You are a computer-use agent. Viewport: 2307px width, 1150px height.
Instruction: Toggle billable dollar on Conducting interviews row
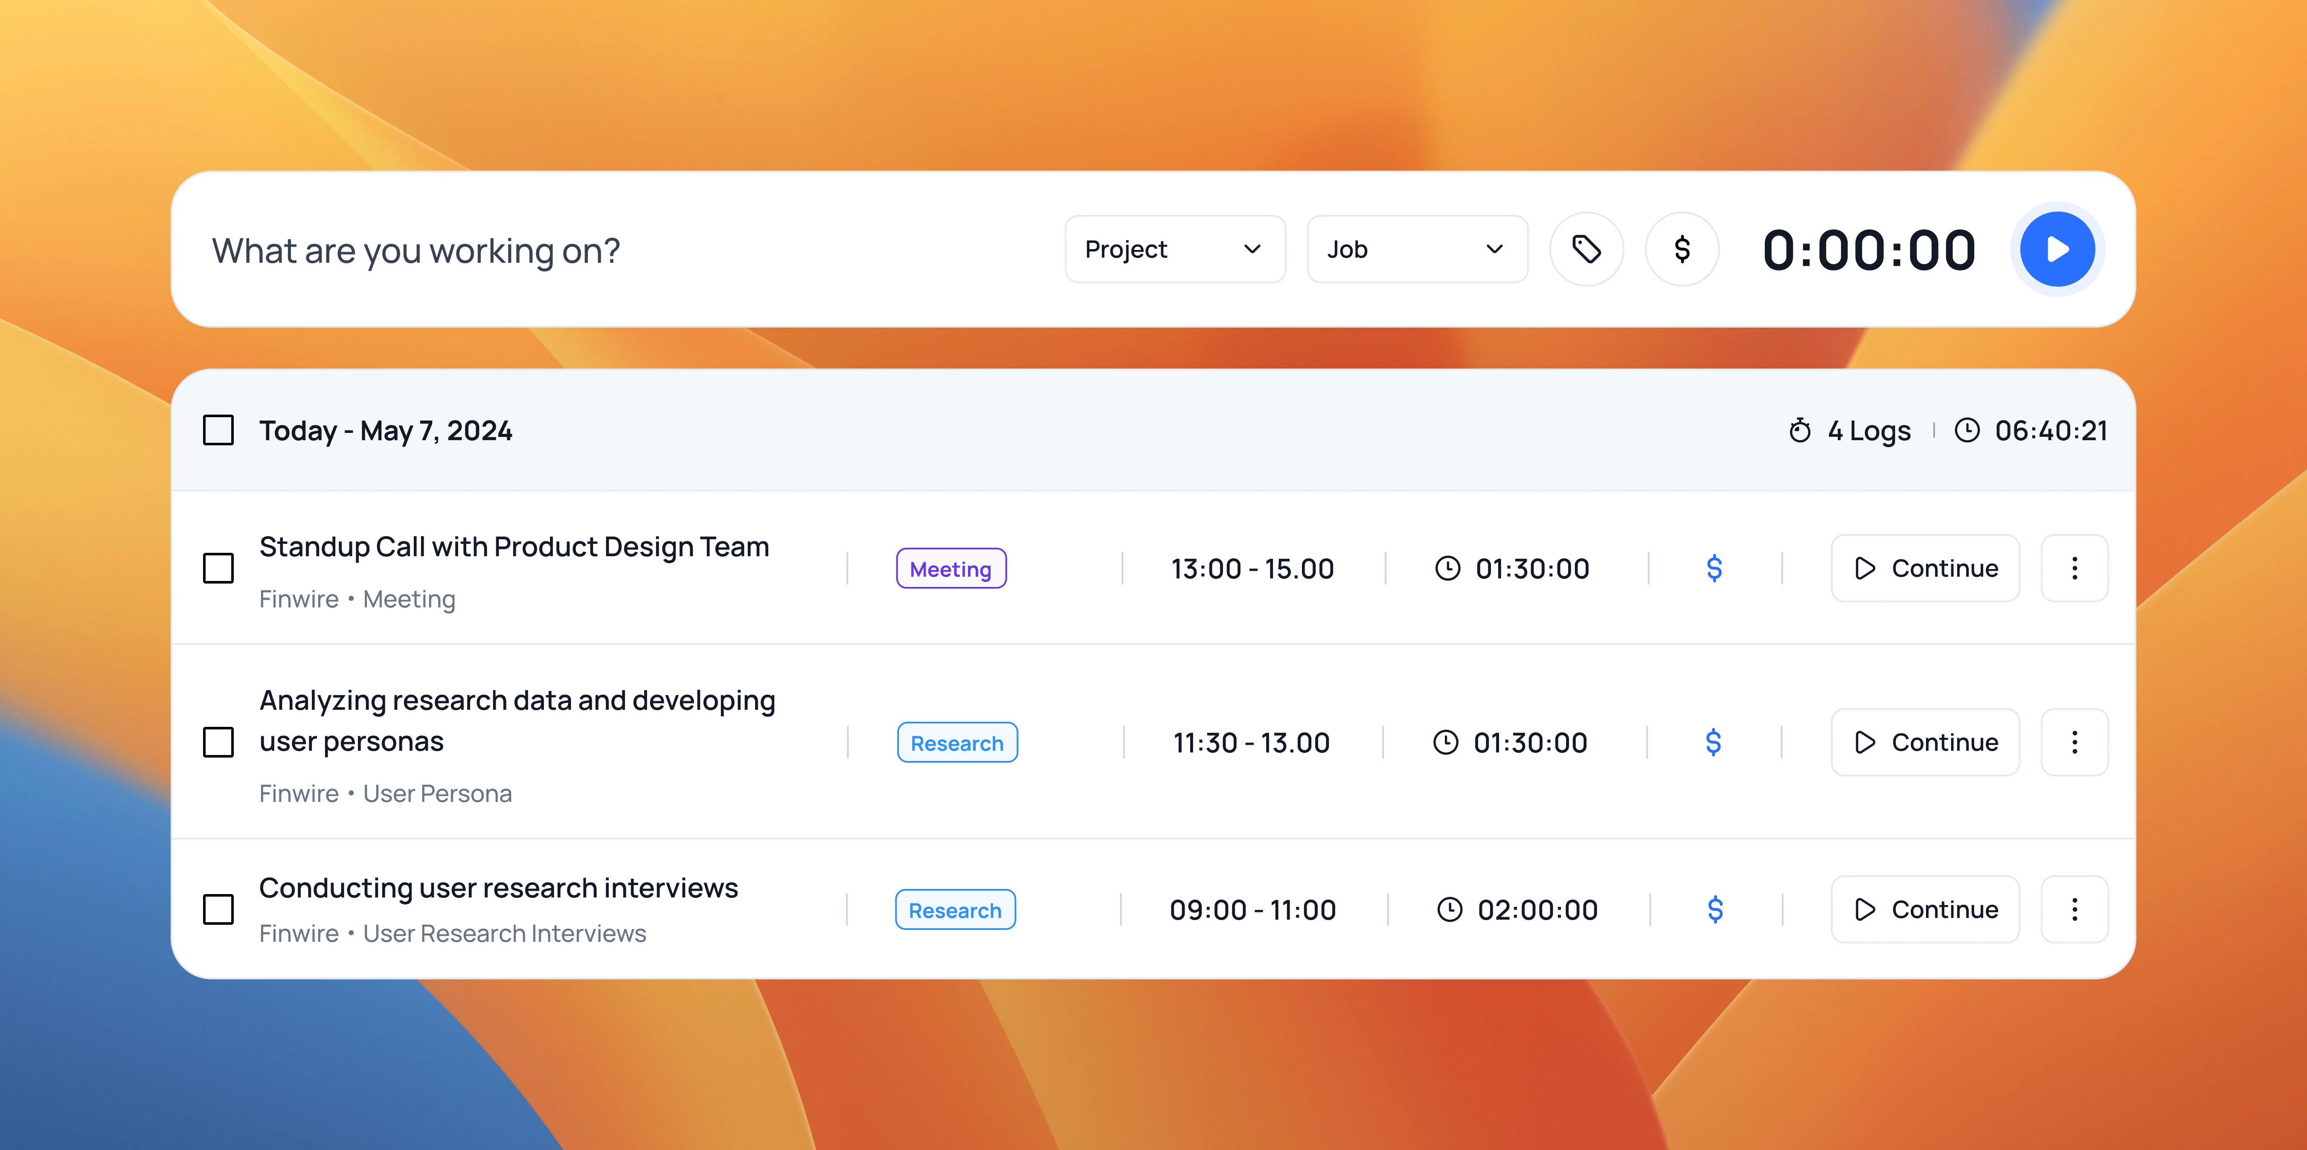pyautogui.click(x=1715, y=909)
